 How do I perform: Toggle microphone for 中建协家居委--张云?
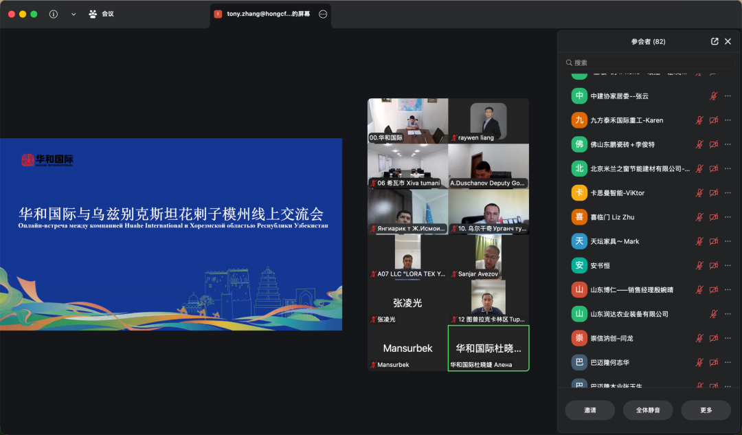[714, 96]
